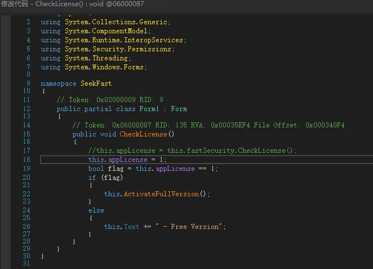Viewport: 373px width, 269px height.
Task: Click 'System.Windows.Forms' on line 7
Action: click(104, 67)
